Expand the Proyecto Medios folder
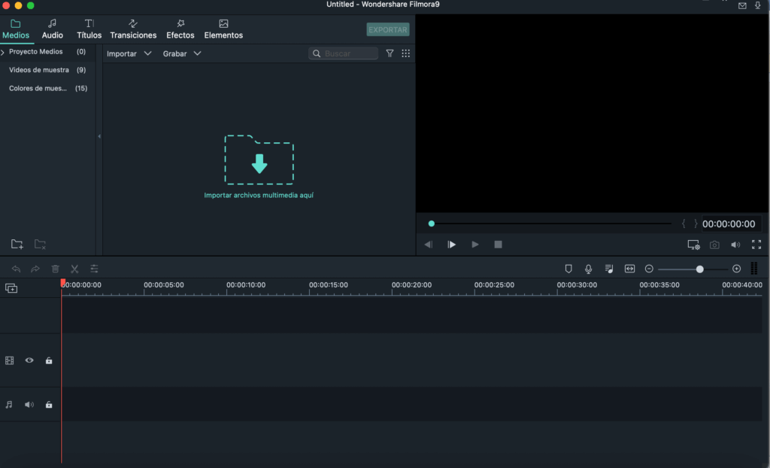Screen dimensions: 770x468 (x=4, y=52)
